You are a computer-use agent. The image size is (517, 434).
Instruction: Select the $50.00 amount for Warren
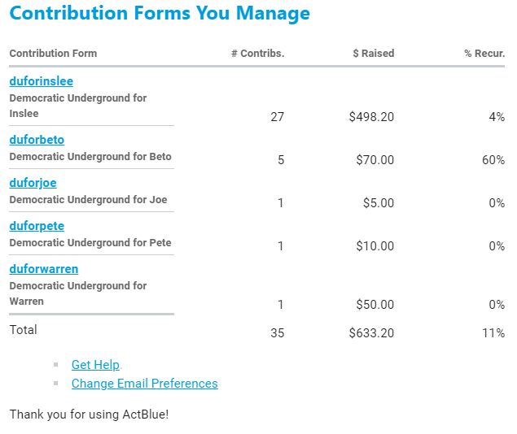(375, 305)
